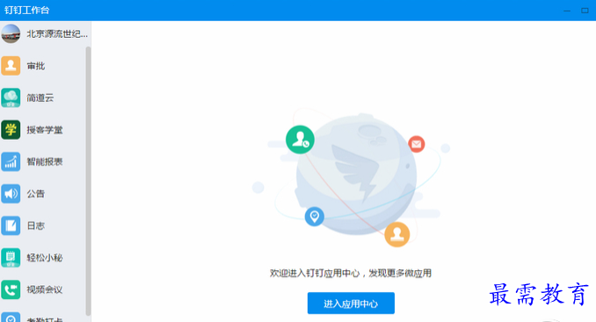This screenshot has width=596, height=322.
Task: Select the 视频会议 label in sidebar
Action: click(x=45, y=289)
